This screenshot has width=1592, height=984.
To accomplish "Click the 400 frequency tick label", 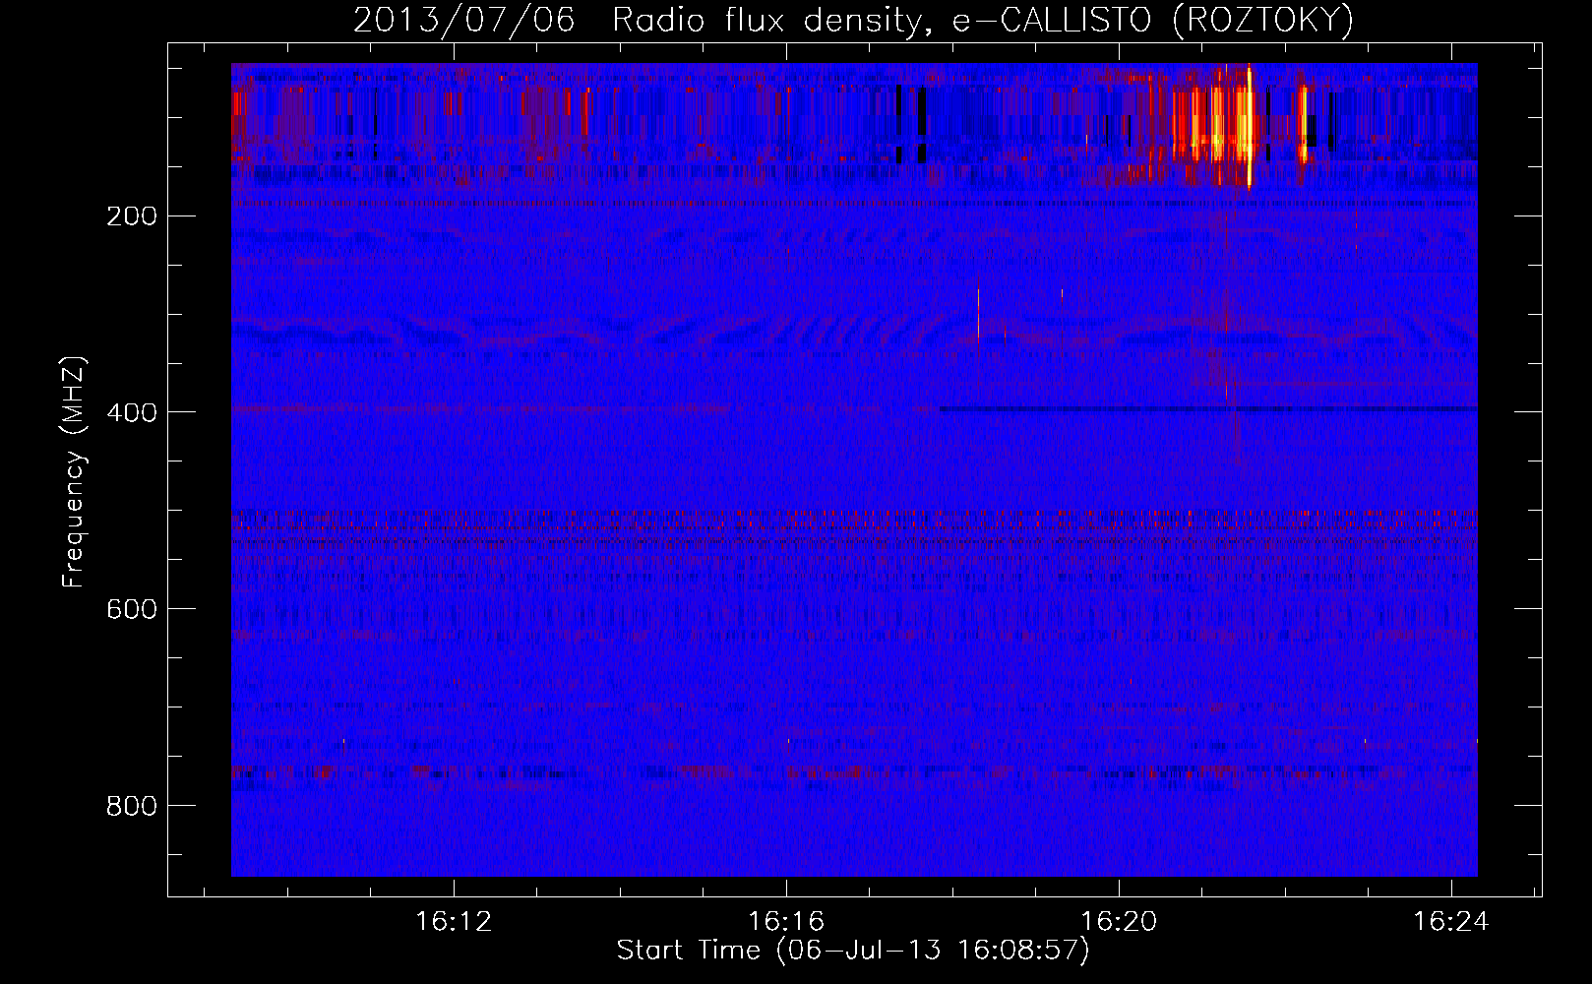I will point(131,412).
